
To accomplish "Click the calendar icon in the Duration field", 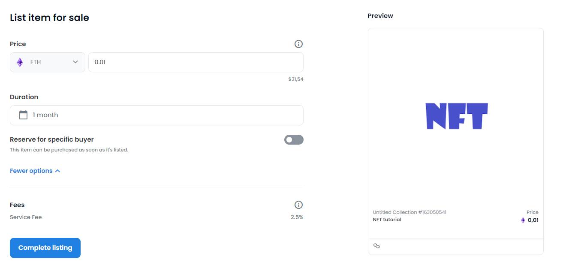I will click(23, 115).
